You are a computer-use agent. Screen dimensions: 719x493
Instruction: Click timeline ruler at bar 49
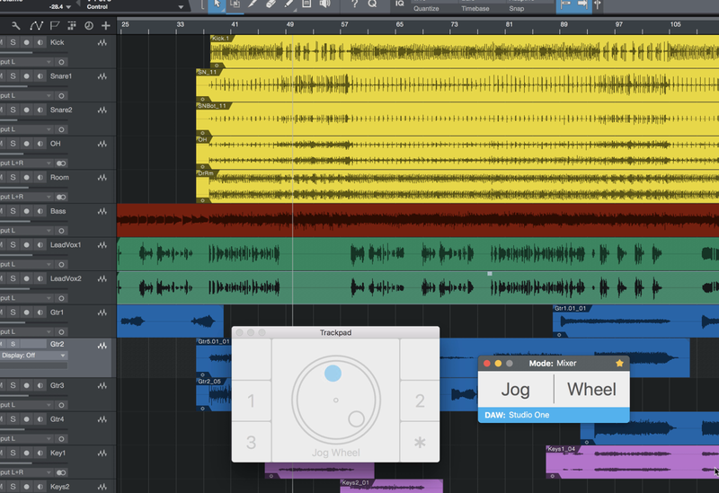point(290,25)
